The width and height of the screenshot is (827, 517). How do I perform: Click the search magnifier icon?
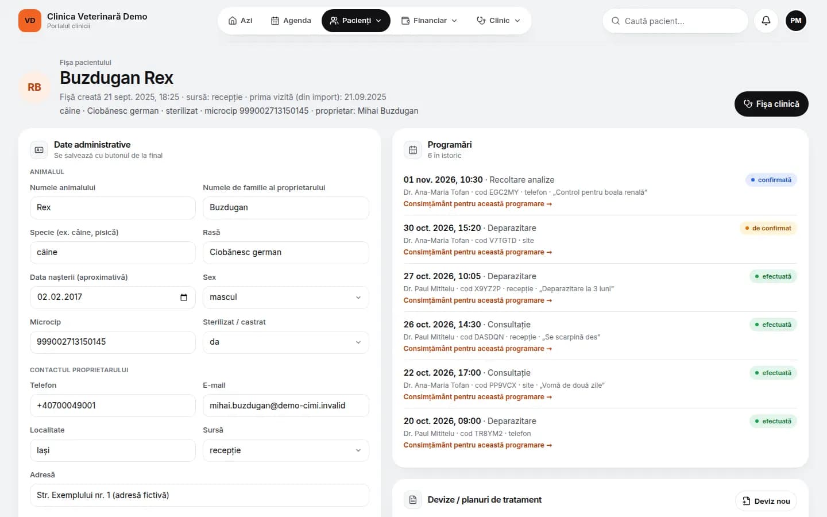(x=615, y=21)
